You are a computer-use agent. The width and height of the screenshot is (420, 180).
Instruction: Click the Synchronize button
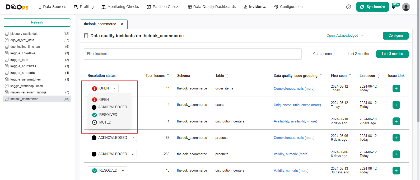372,7
